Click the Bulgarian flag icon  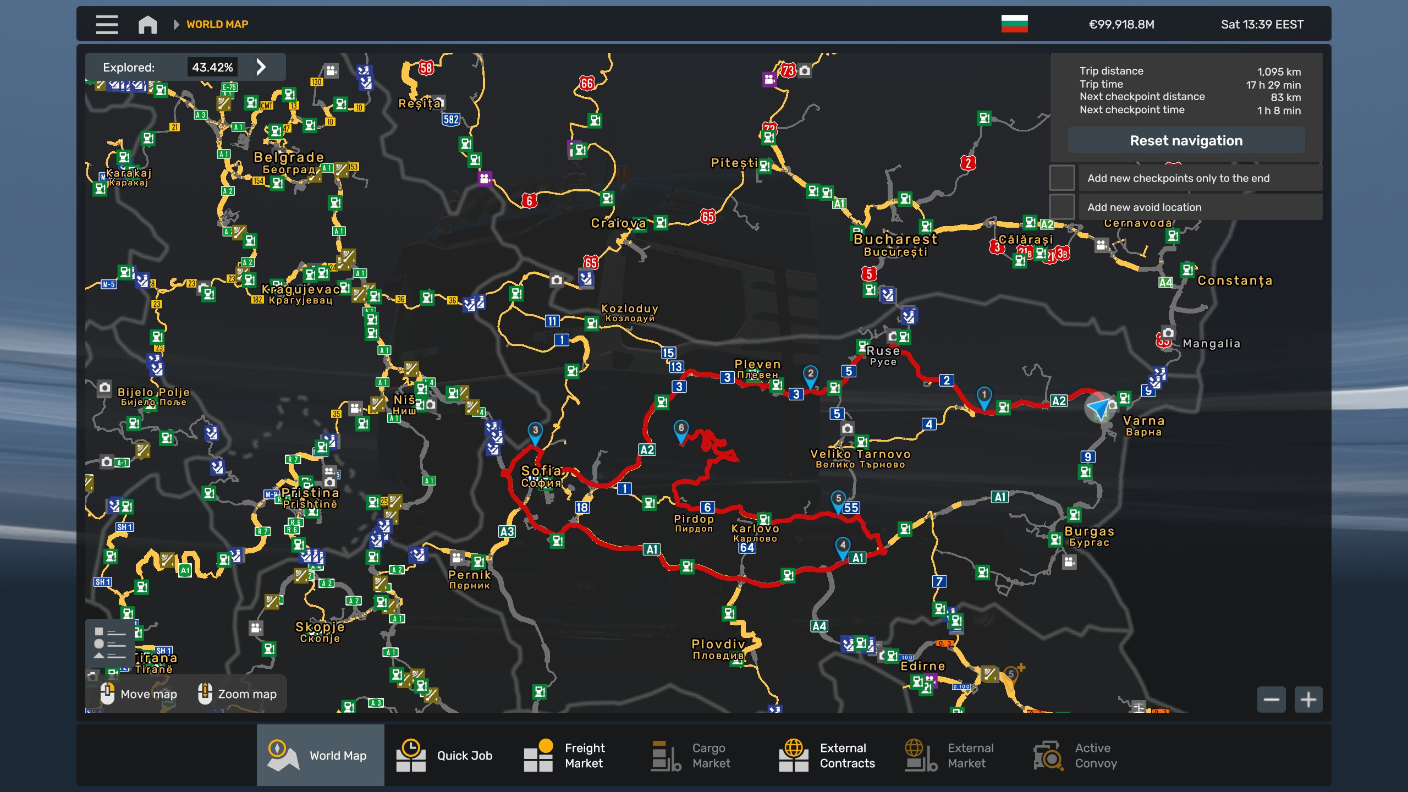point(1014,24)
